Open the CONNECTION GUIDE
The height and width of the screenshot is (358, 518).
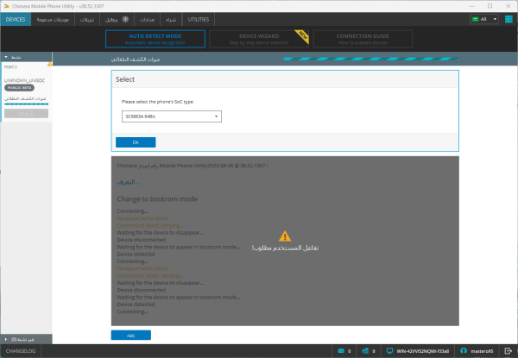tap(363, 39)
